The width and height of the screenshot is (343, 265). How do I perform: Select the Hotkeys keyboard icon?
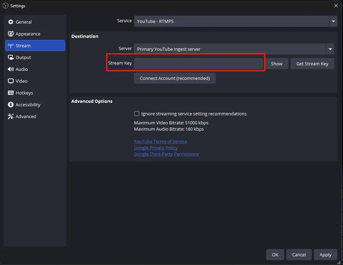click(x=11, y=93)
